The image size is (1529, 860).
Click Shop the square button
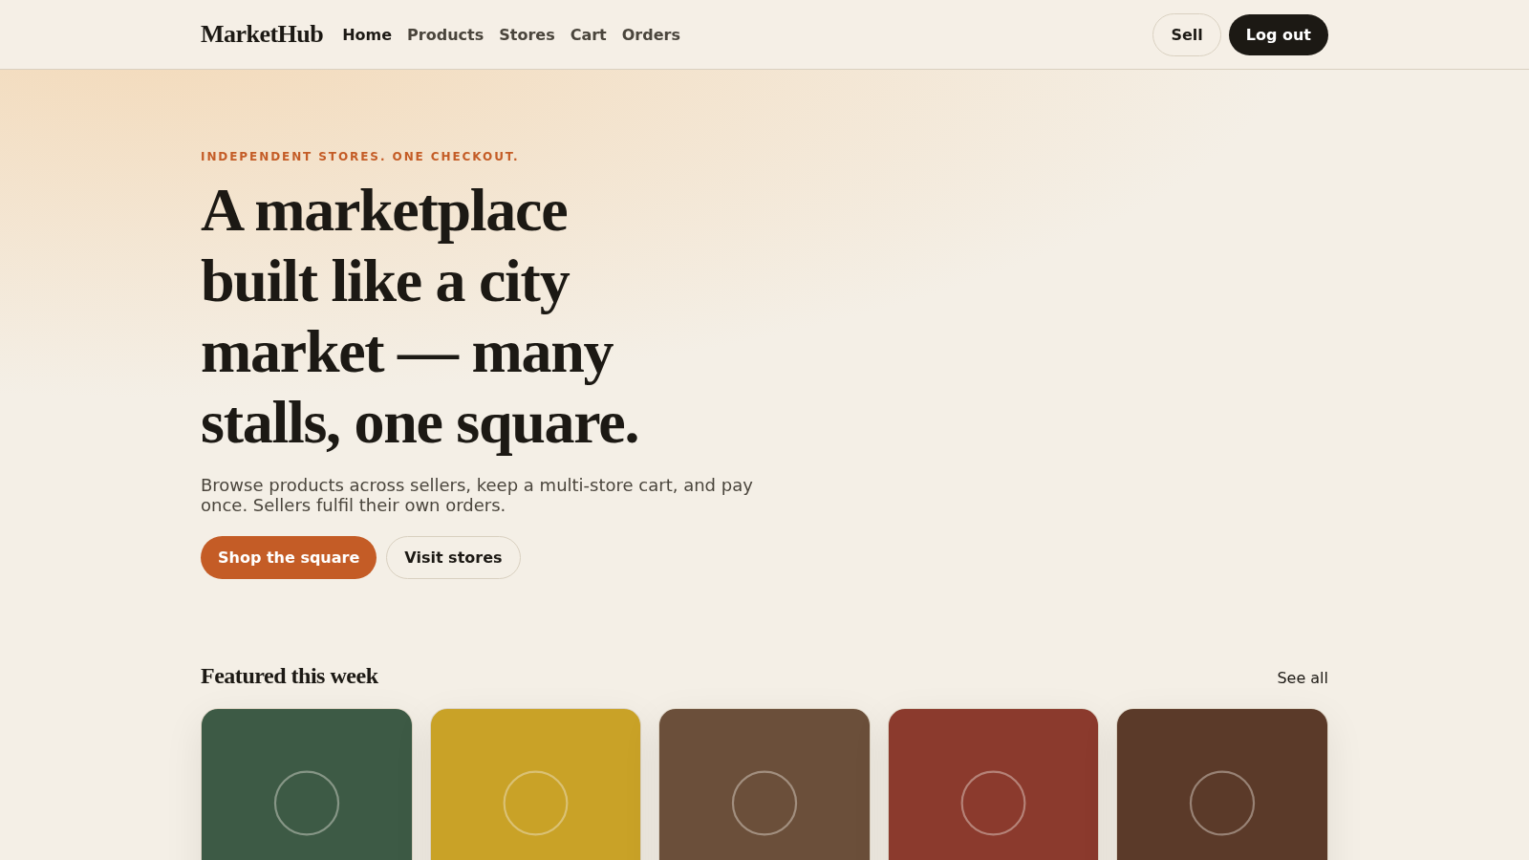coord(289,557)
